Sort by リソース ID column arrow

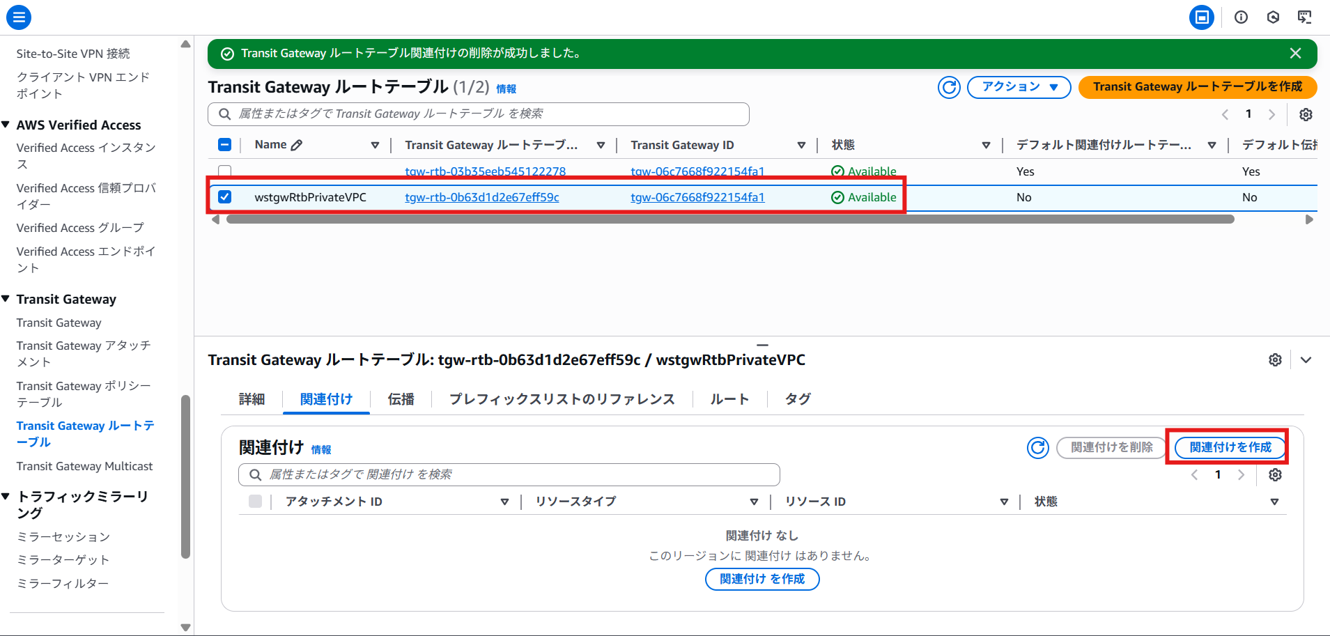1004,502
